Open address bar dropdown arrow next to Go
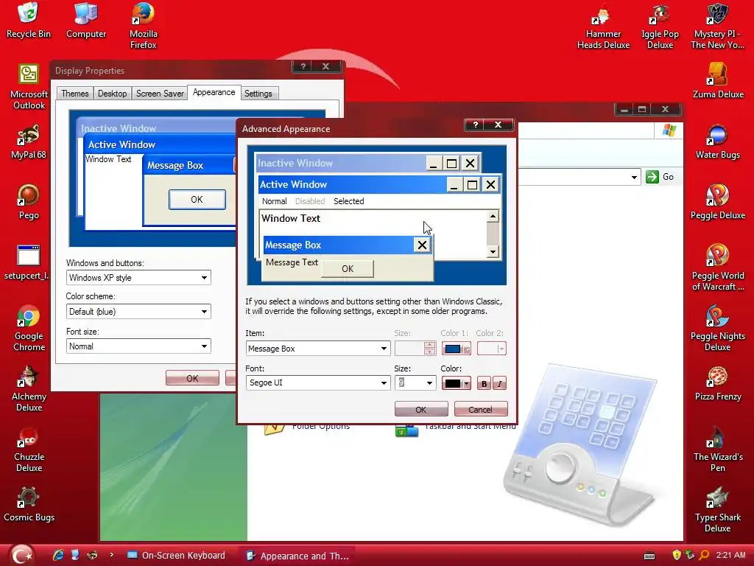This screenshot has width=754, height=566. pyautogui.click(x=634, y=177)
